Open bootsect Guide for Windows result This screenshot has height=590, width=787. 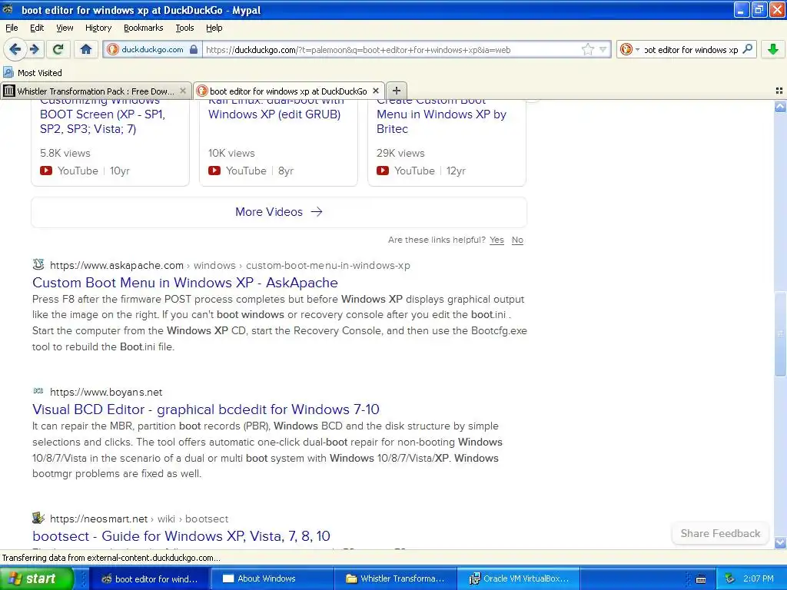pos(181,535)
